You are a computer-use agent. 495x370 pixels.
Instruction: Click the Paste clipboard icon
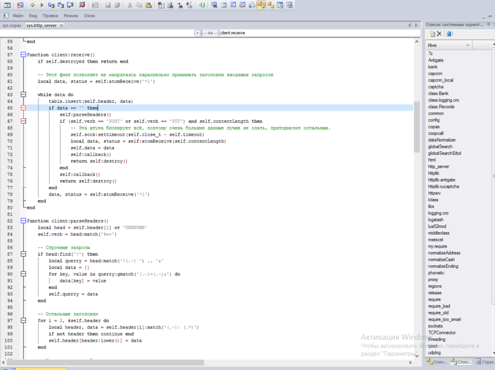[148, 5]
